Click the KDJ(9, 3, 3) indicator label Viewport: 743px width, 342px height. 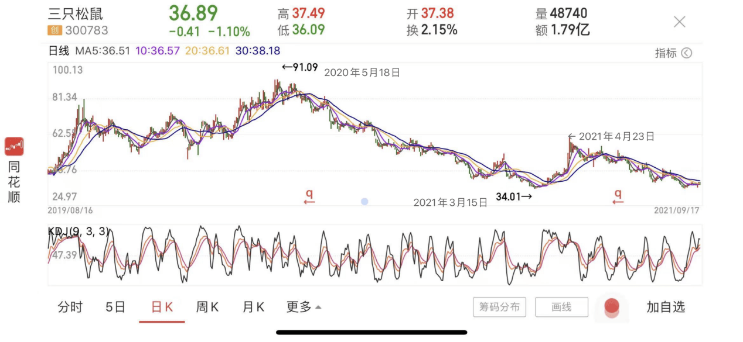79,232
